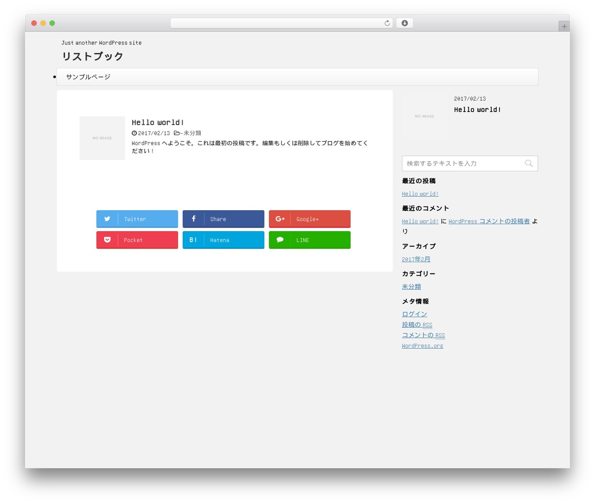This screenshot has height=504, width=595.
Task: Click the post's NO IMAGE thumbnail in main content
Action: pos(102,138)
